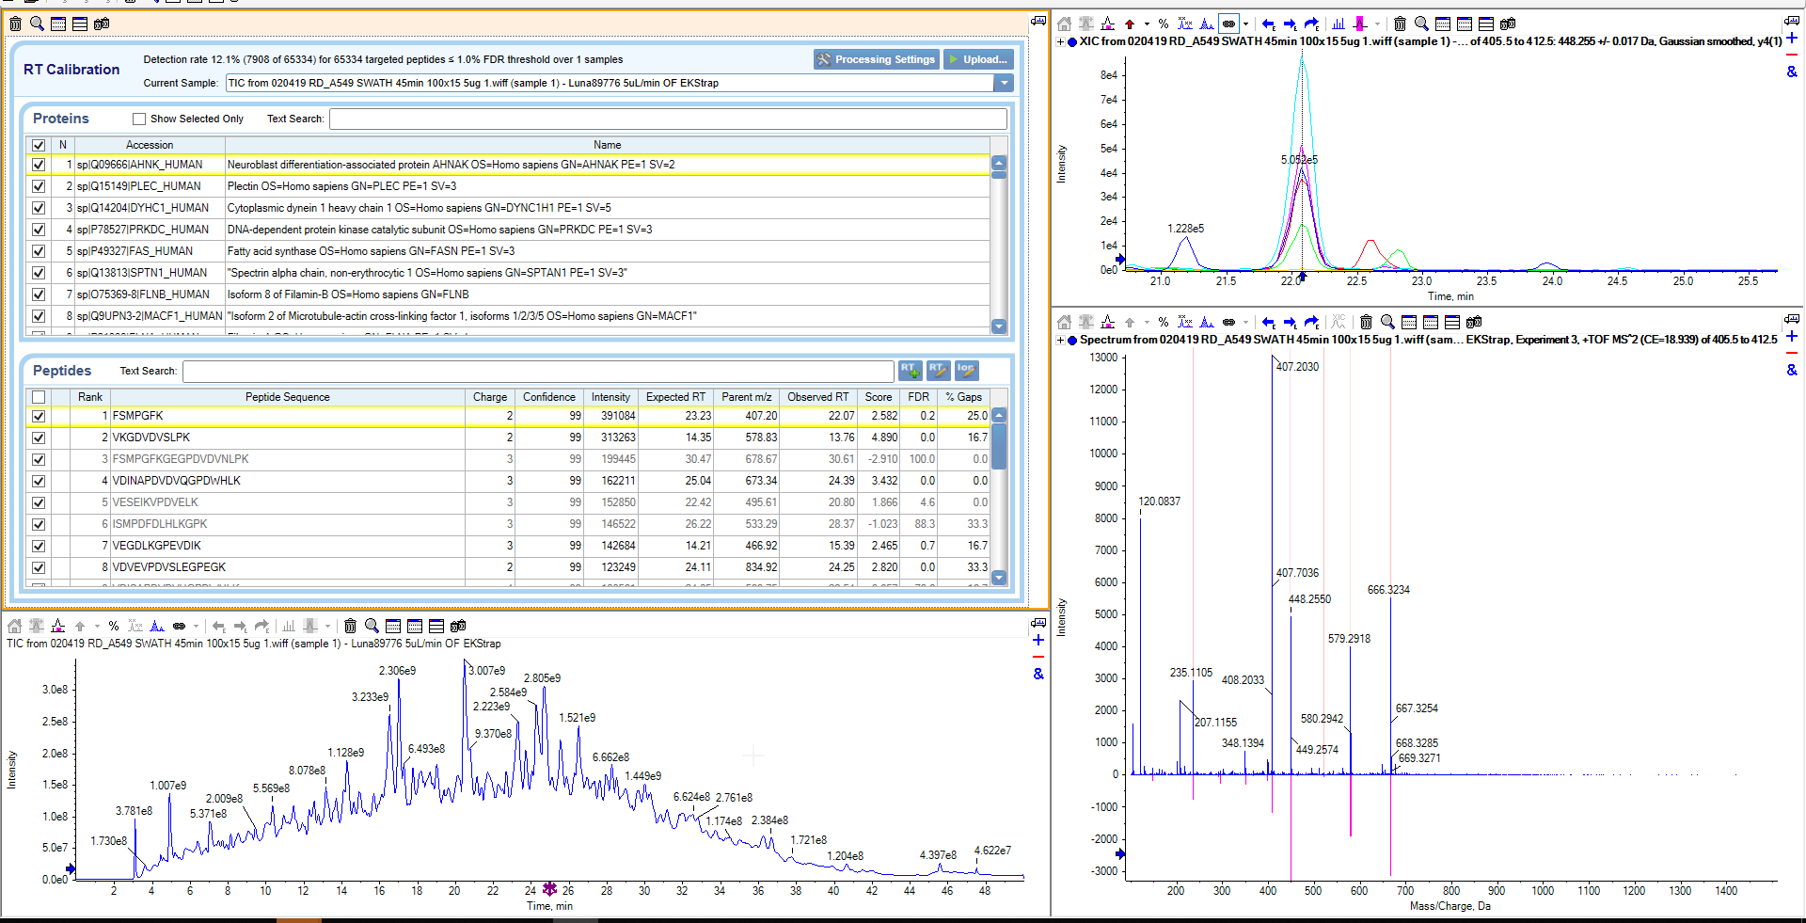Click the percent icon in XIC pane toolbar
Viewport: 1806px width, 923px height.
click(x=1164, y=24)
